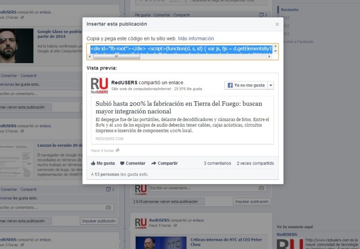Viewport: 360px width, 249px height.
Task: Open the Tierra del Fuego article headline
Action: 179,107
